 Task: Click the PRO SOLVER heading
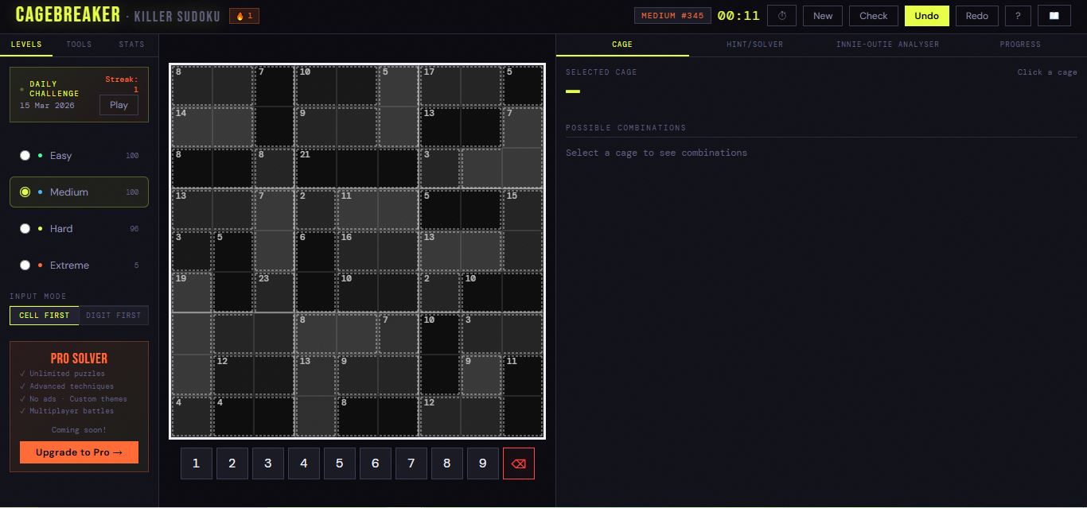click(79, 359)
